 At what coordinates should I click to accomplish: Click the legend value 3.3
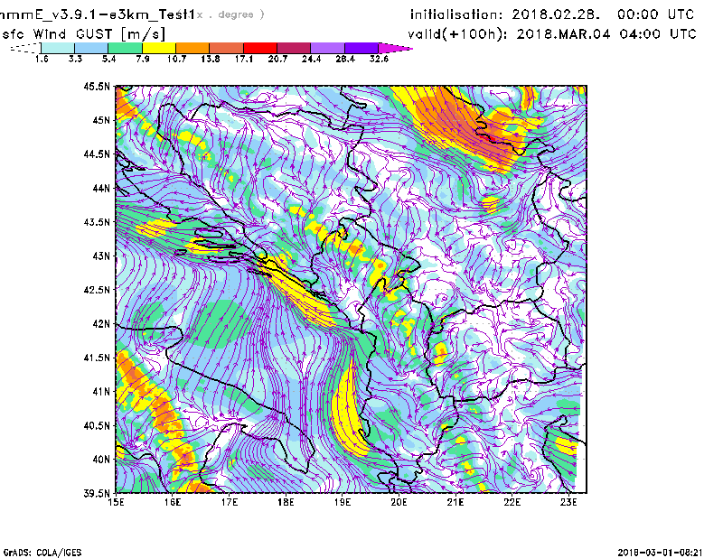coord(75,59)
